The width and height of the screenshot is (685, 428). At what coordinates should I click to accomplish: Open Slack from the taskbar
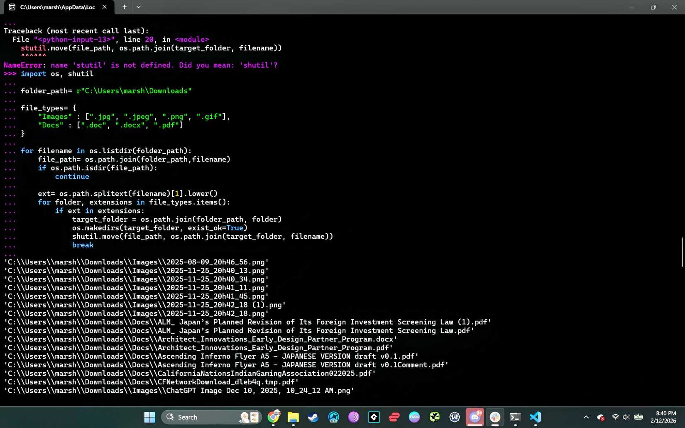495,417
